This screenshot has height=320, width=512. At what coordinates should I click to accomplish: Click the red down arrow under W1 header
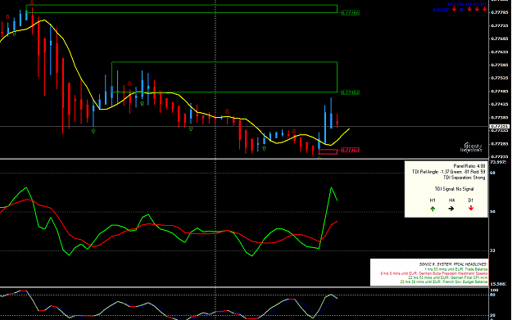coord(485,9)
